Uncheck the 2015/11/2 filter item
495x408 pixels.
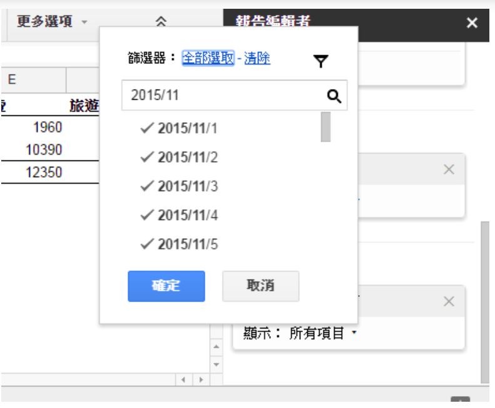pyautogui.click(x=179, y=157)
